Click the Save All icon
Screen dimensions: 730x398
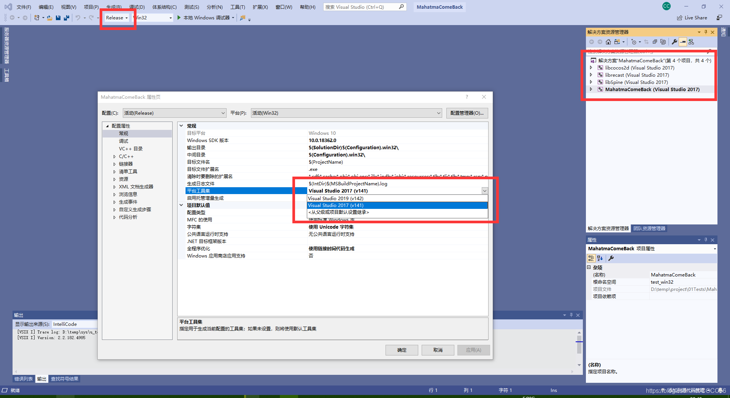point(67,17)
